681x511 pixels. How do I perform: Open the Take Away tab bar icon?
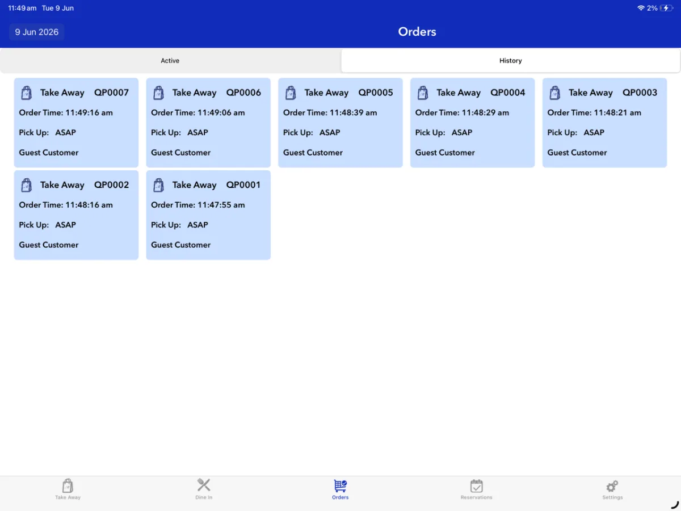coord(68,486)
